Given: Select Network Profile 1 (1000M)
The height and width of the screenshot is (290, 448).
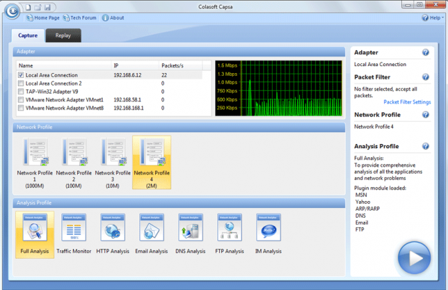Looking at the screenshot, I should (x=34, y=154).
